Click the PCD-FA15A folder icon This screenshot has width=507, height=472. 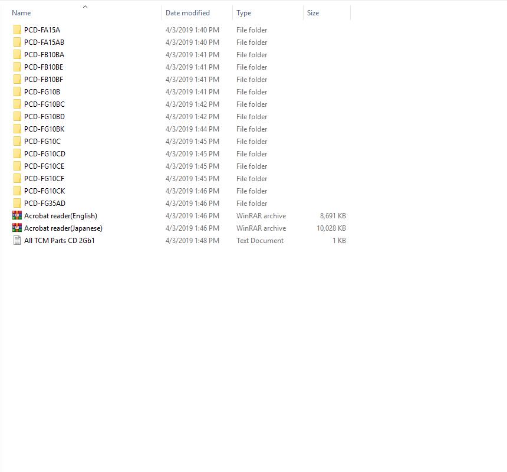tap(17, 30)
